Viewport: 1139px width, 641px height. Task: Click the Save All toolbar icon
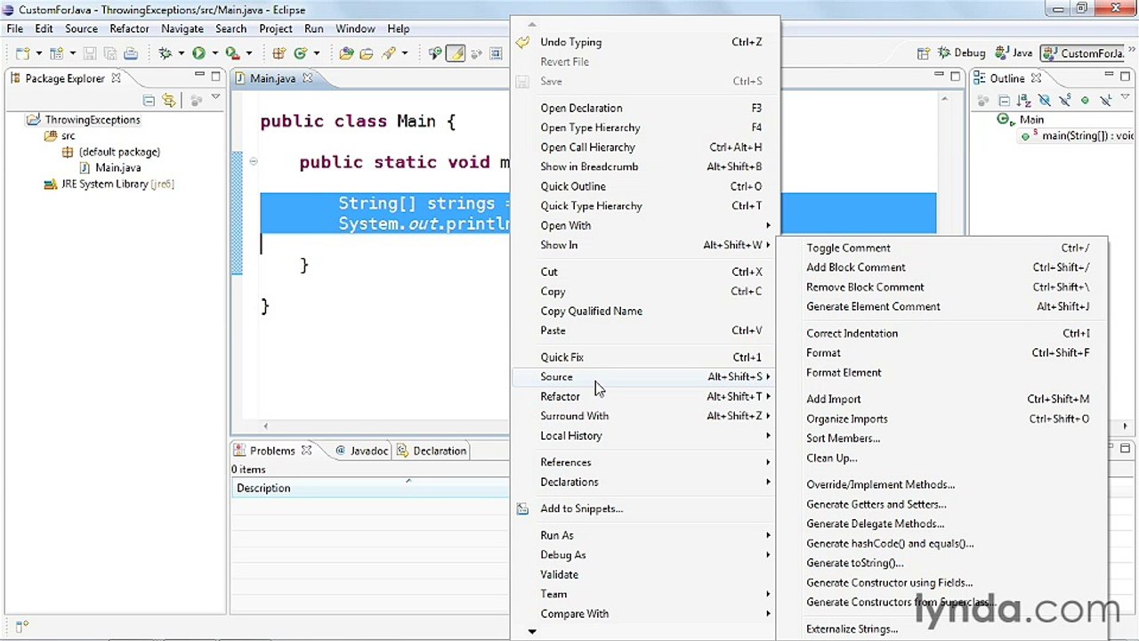tap(109, 53)
